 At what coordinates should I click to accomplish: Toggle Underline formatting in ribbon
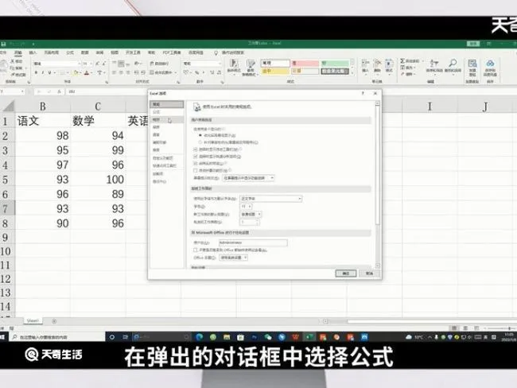(50, 72)
